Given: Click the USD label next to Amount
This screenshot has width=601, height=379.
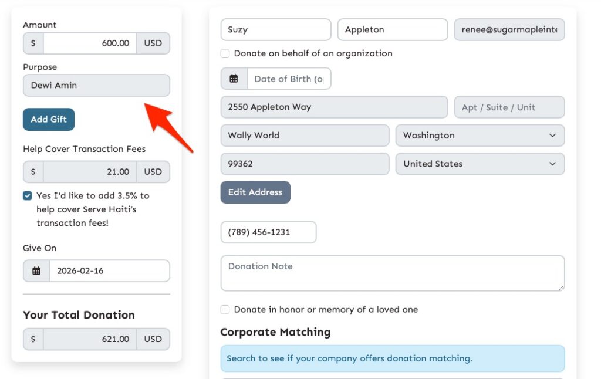Looking at the screenshot, I should [x=153, y=43].
